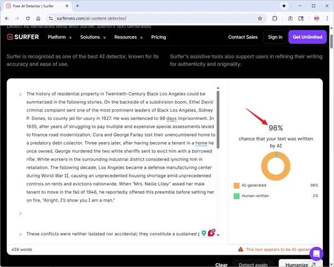The width and height of the screenshot is (334, 267).
Task: Open the purple chat support bubble
Action: point(316,254)
